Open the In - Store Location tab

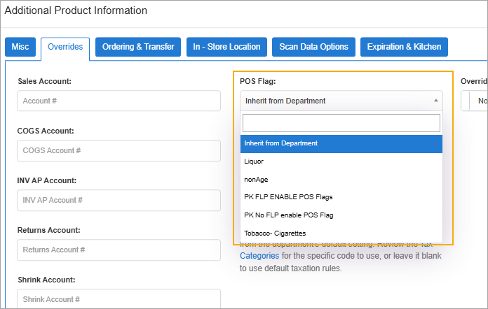click(x=226, y=47)
